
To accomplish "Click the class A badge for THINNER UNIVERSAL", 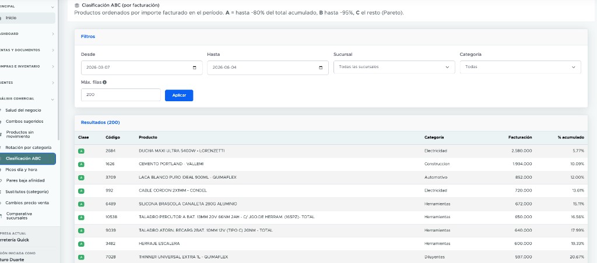I will click(81, 257).
